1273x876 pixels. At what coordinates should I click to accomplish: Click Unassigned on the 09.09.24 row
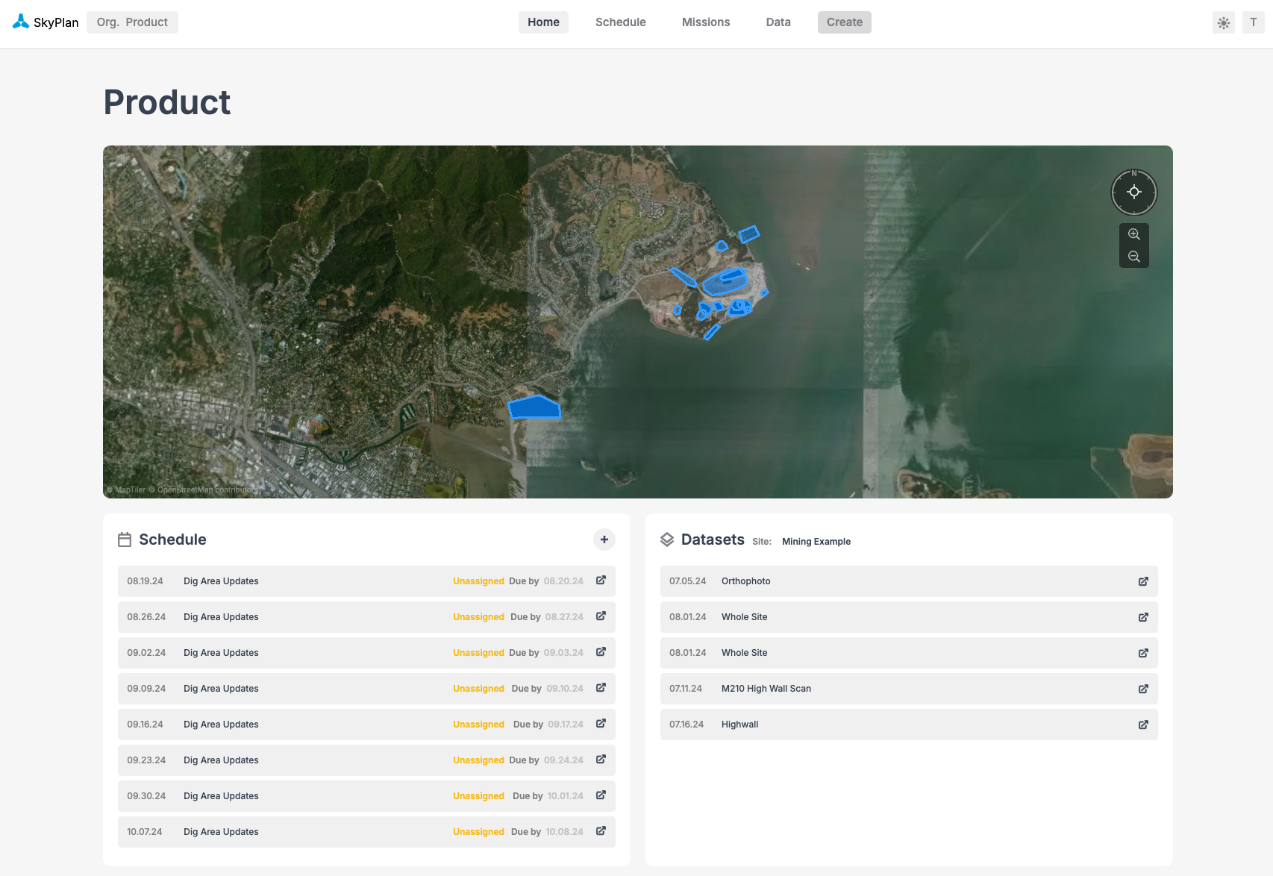coord(478,689)
